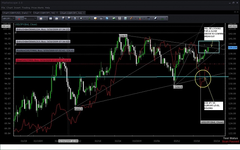Open the Trading menu
The image size is (240, 150).
(x=26, y=8)
